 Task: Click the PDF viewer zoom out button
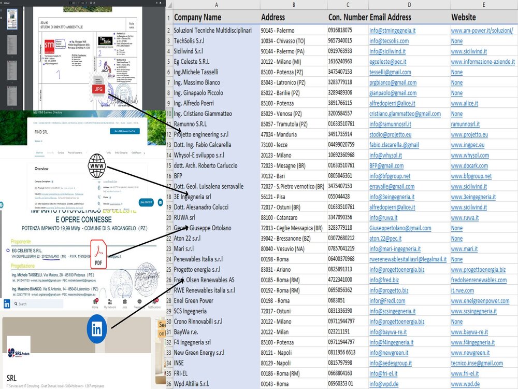click(78, 3)
